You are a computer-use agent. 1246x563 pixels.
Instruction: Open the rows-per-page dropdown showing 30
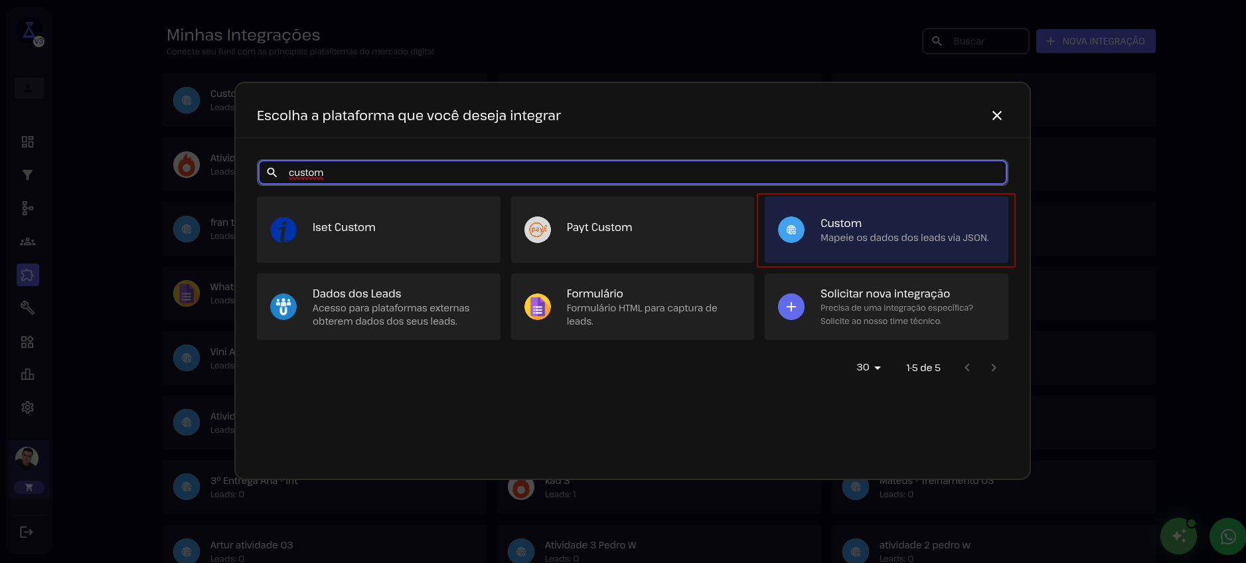(868, 368)
